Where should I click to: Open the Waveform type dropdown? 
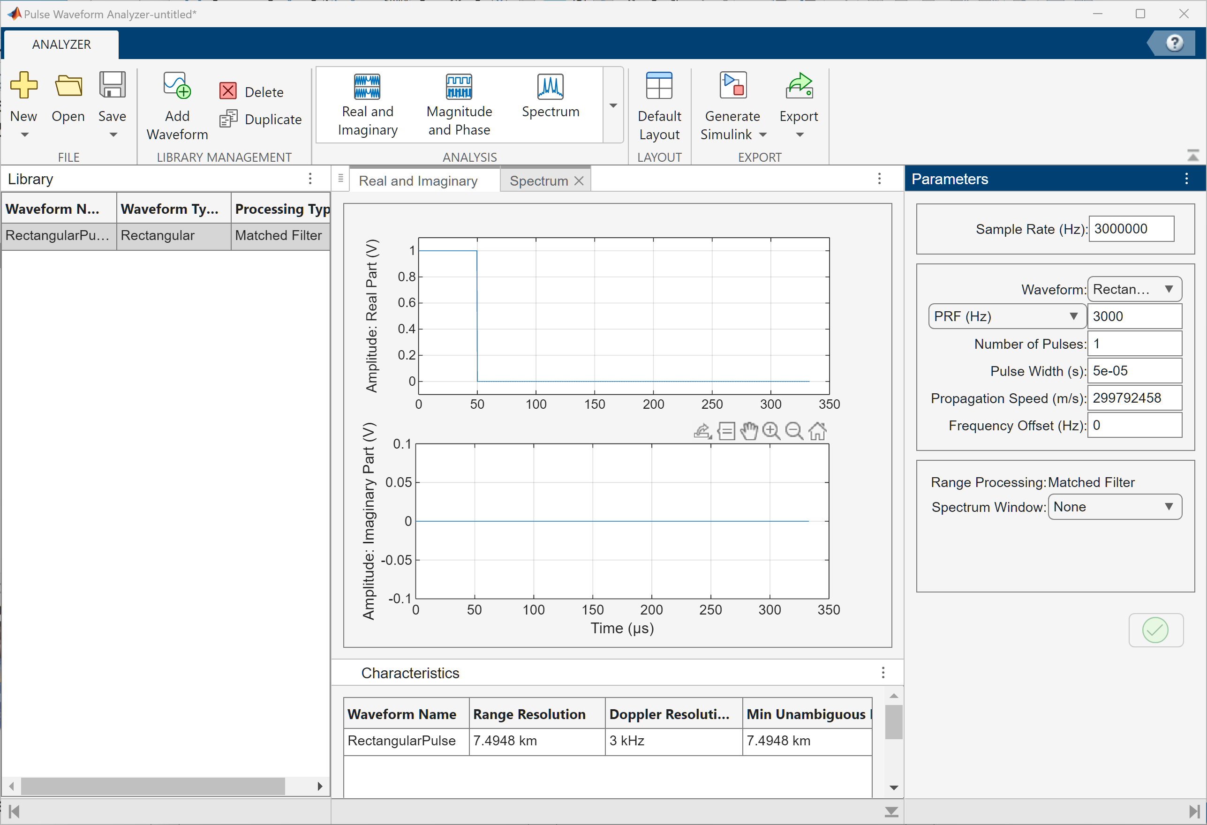pyautogui.click(x=1134, y=289)
